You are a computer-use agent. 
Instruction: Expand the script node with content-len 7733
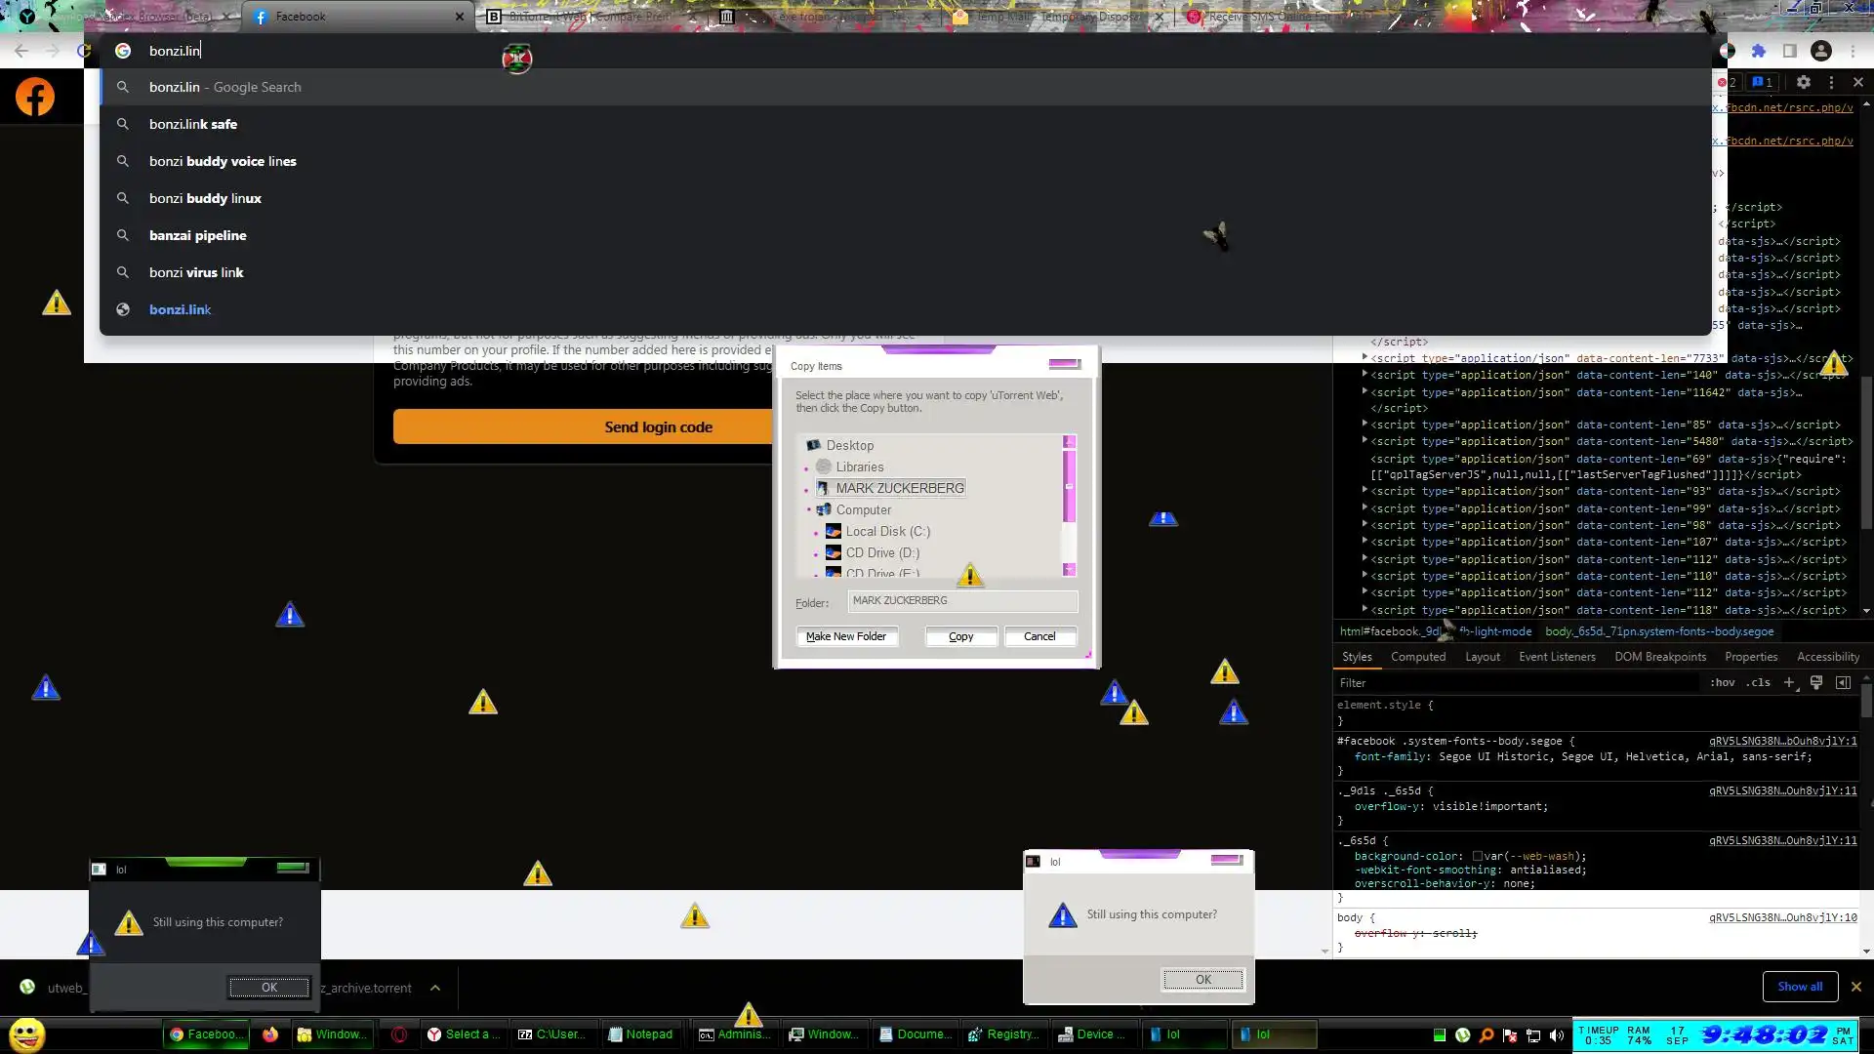coord(1365,358)
